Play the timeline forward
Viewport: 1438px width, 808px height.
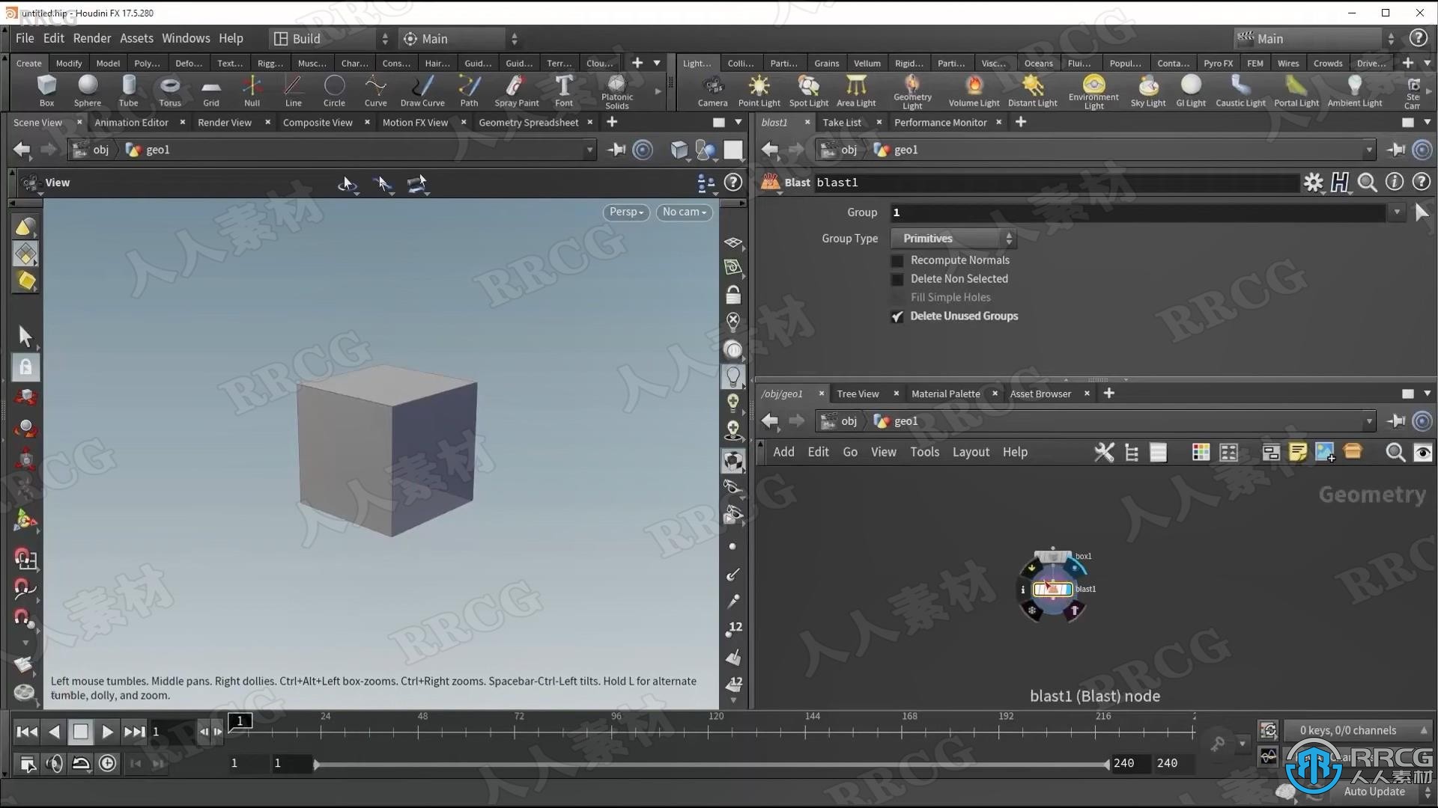(x=107, y=732)
